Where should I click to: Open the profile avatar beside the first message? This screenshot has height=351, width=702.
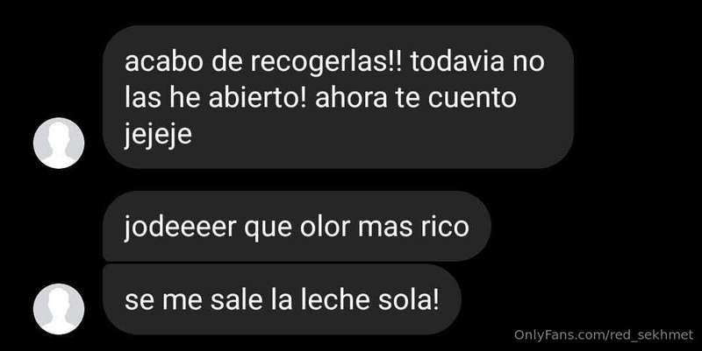coord(59,143)
